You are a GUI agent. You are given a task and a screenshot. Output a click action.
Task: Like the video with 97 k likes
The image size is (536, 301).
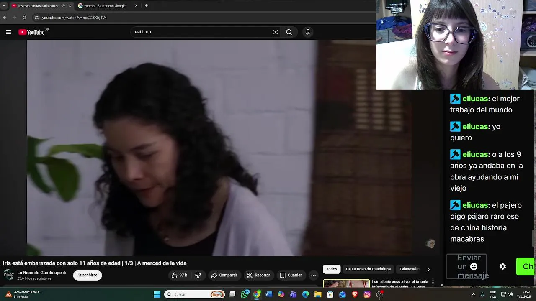point(179,275)
